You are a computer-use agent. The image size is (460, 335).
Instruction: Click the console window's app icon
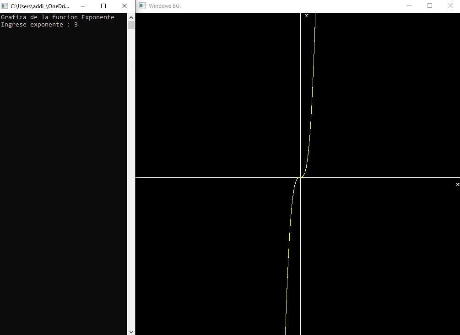(5, 6)
